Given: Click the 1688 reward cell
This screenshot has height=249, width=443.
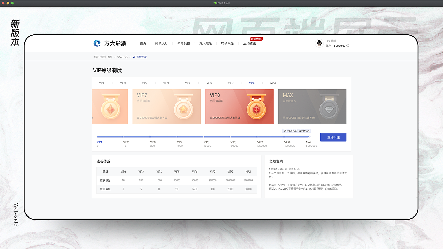Looking at the screenshot, I should pos(195,189).
